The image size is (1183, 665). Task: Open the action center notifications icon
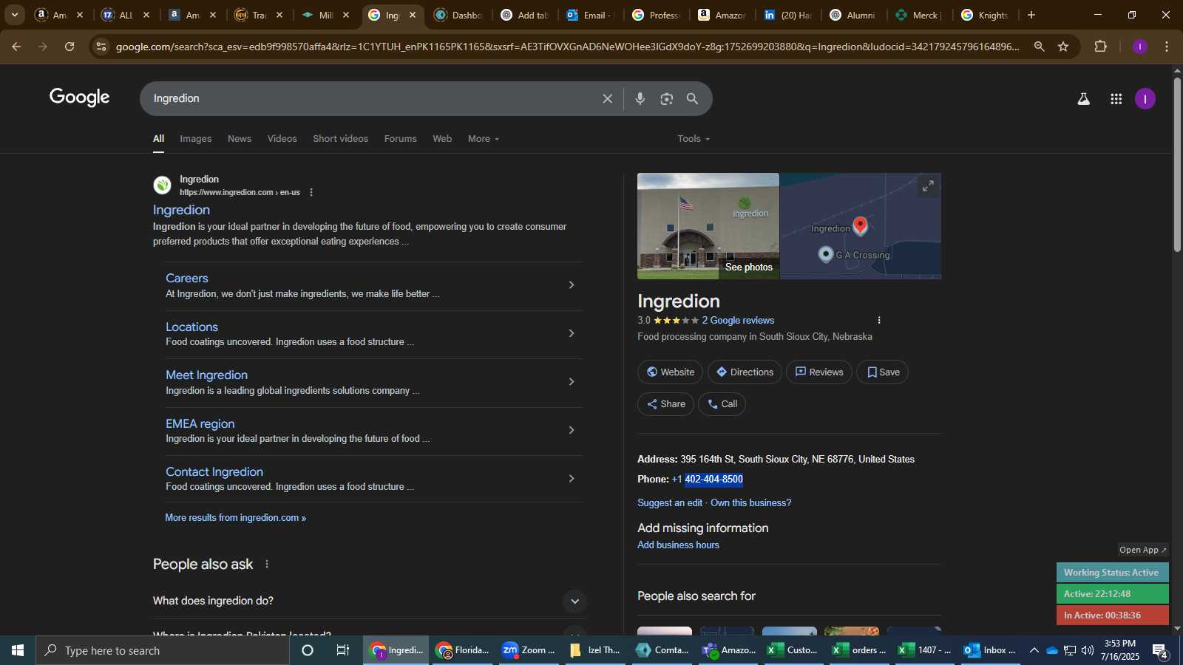[x=1160, y=650]
